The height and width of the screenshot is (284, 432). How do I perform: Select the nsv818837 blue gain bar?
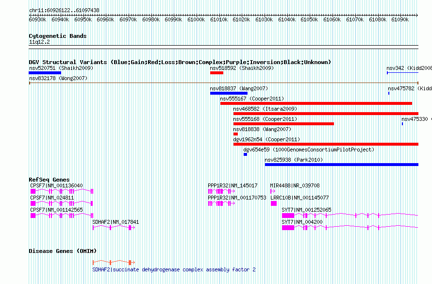(229, 93)
